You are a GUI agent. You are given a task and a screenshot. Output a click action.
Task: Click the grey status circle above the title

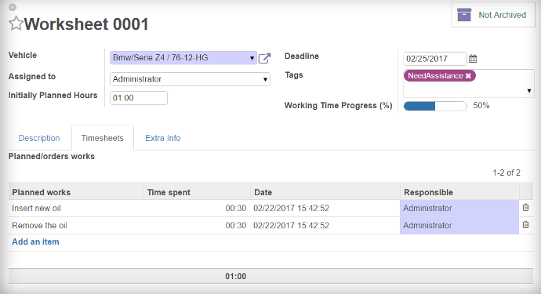13,7
